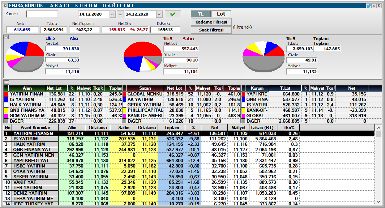Screen dimensions: 385x208
Task: Open the end date dropdown arrow
Action: (x=159, y=14)
